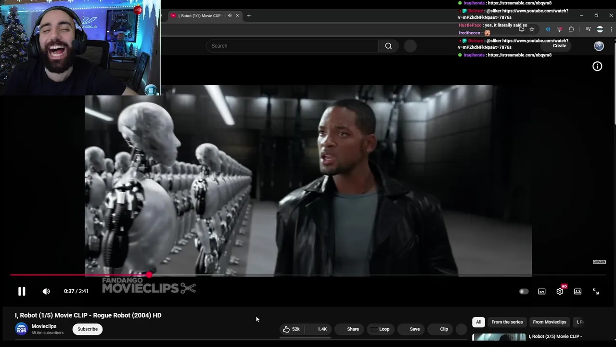The height and width of the screenshot is (347, 616).
Task: Mute the tab using its audio icon
Action: click(230, 15)
